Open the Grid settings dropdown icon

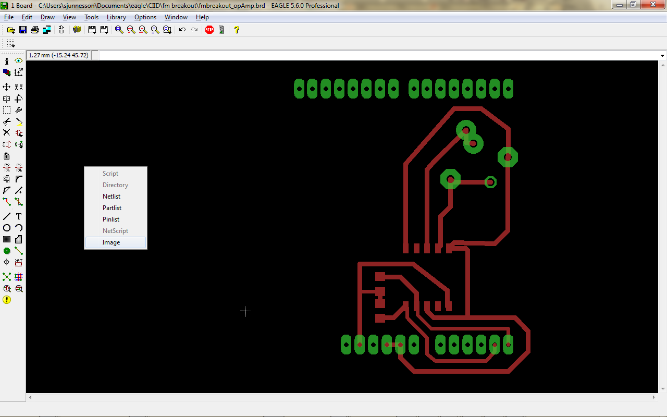[x=11, y=44]
